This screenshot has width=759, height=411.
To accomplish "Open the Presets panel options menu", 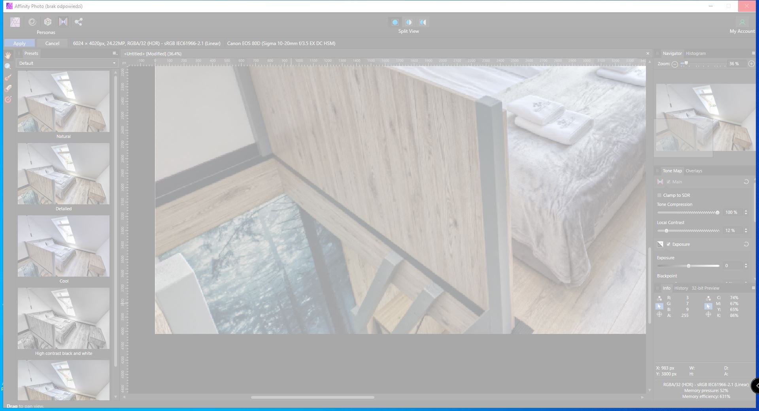I will 115,53.
